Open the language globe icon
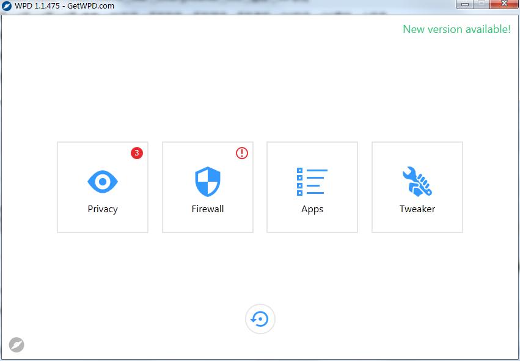Image resolution: width=520 pixels, height=361 pixels. pos(16,345)
